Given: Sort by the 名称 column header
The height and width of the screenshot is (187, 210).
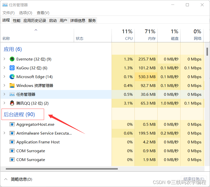Looking at the screenshot, I should click(37, 35).
